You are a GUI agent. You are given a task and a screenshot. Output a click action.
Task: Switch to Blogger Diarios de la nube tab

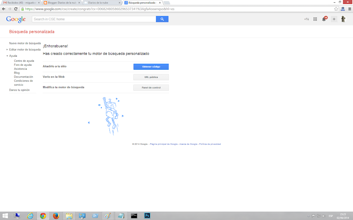[62, 3]
